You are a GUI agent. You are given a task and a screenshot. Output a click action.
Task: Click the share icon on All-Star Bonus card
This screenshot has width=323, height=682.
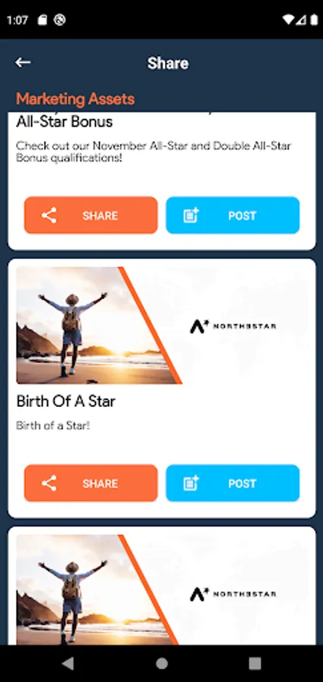[49, 215]
